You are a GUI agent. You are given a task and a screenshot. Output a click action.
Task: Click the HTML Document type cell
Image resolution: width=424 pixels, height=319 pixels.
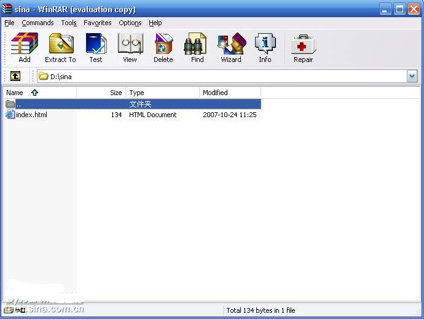pyautogui.click(x=153, y=115)
